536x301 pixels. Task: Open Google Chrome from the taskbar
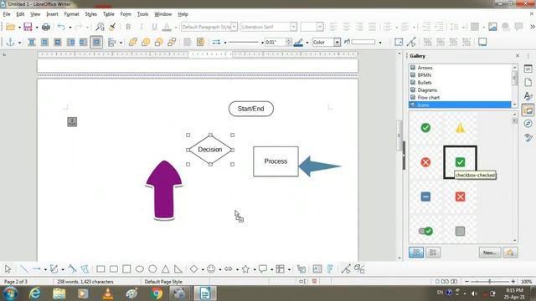coord(157,293)
